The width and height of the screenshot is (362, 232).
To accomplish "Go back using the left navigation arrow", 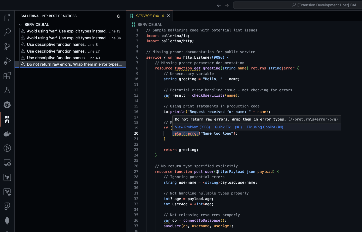I will click(219, 5).
